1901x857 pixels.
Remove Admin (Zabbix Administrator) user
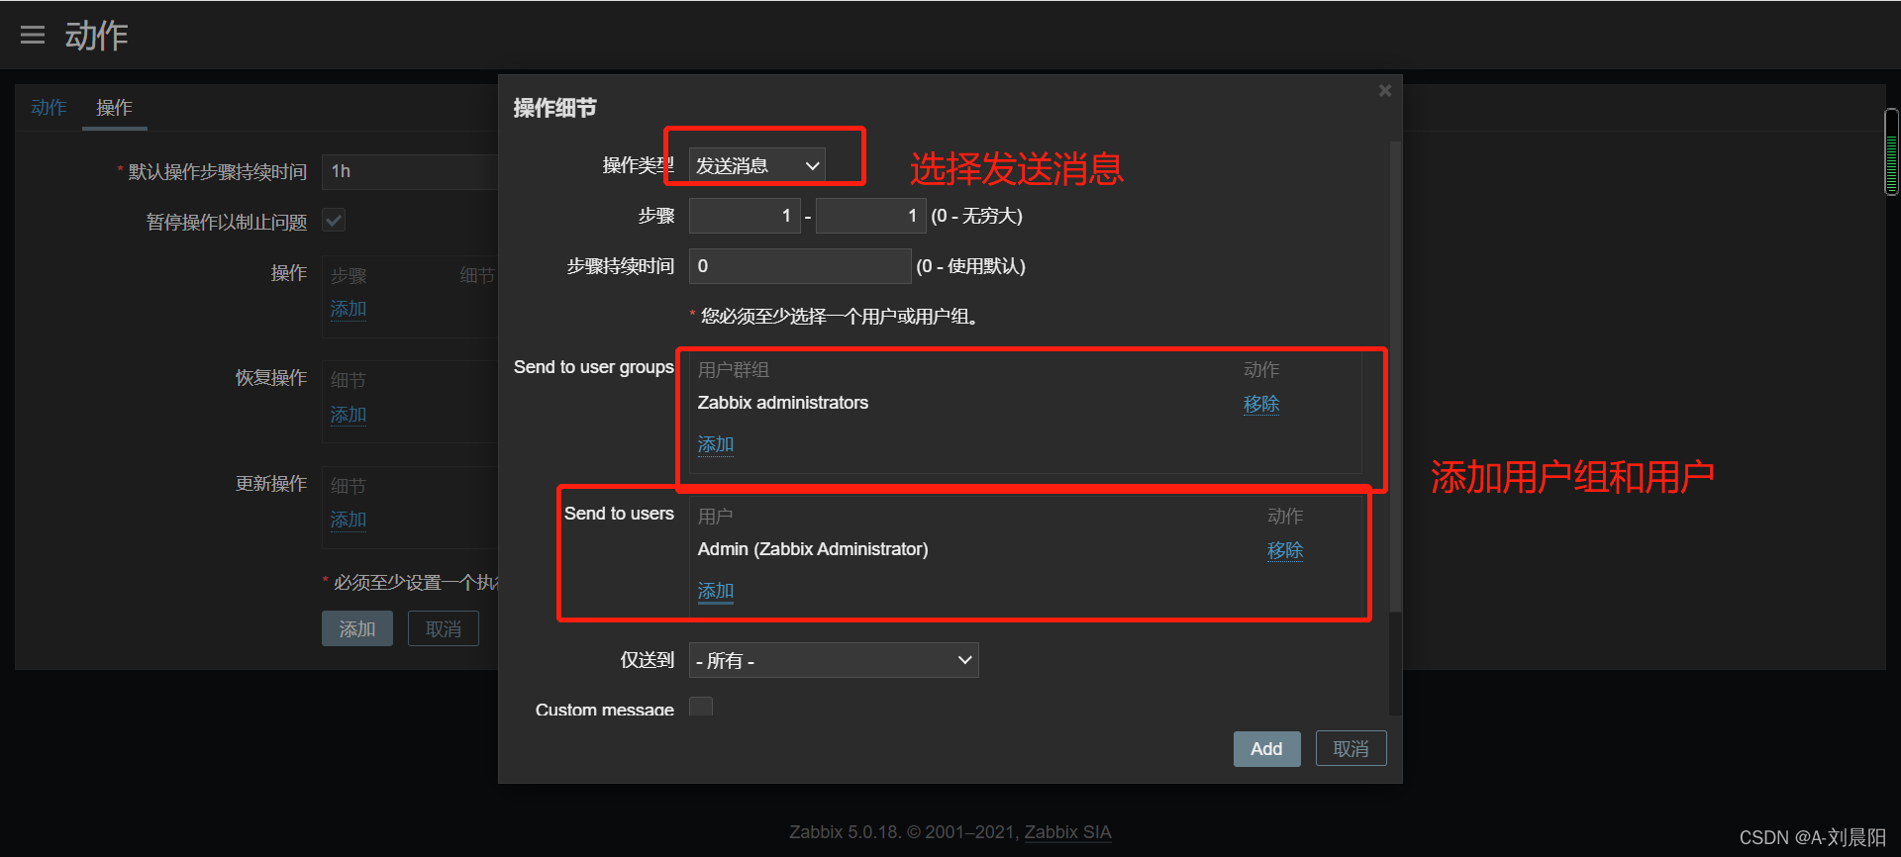[x=1285, y=550]
